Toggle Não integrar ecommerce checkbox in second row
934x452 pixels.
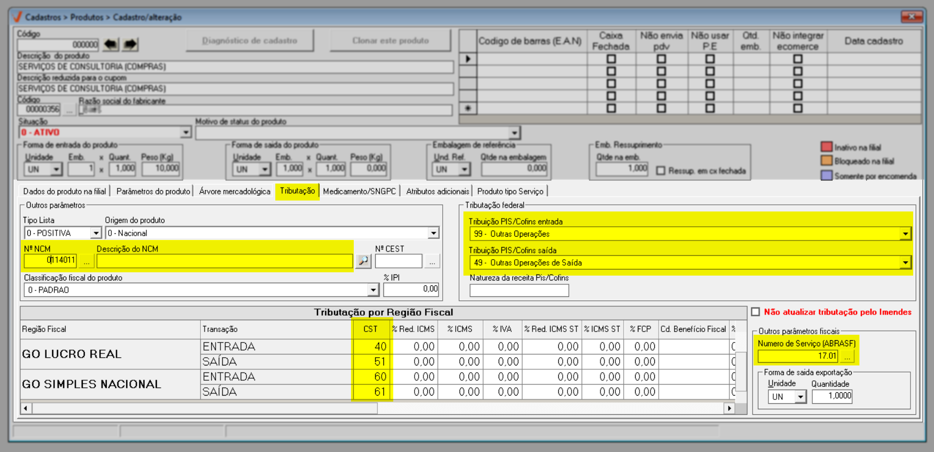pos(797,71)
